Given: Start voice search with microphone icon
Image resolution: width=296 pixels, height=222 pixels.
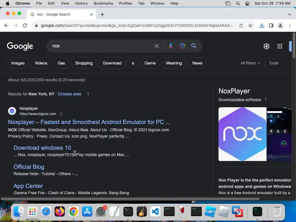Looking at the screenshot, I should tap(171, 46).
